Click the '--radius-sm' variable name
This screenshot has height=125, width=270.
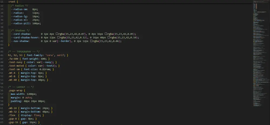19,9
